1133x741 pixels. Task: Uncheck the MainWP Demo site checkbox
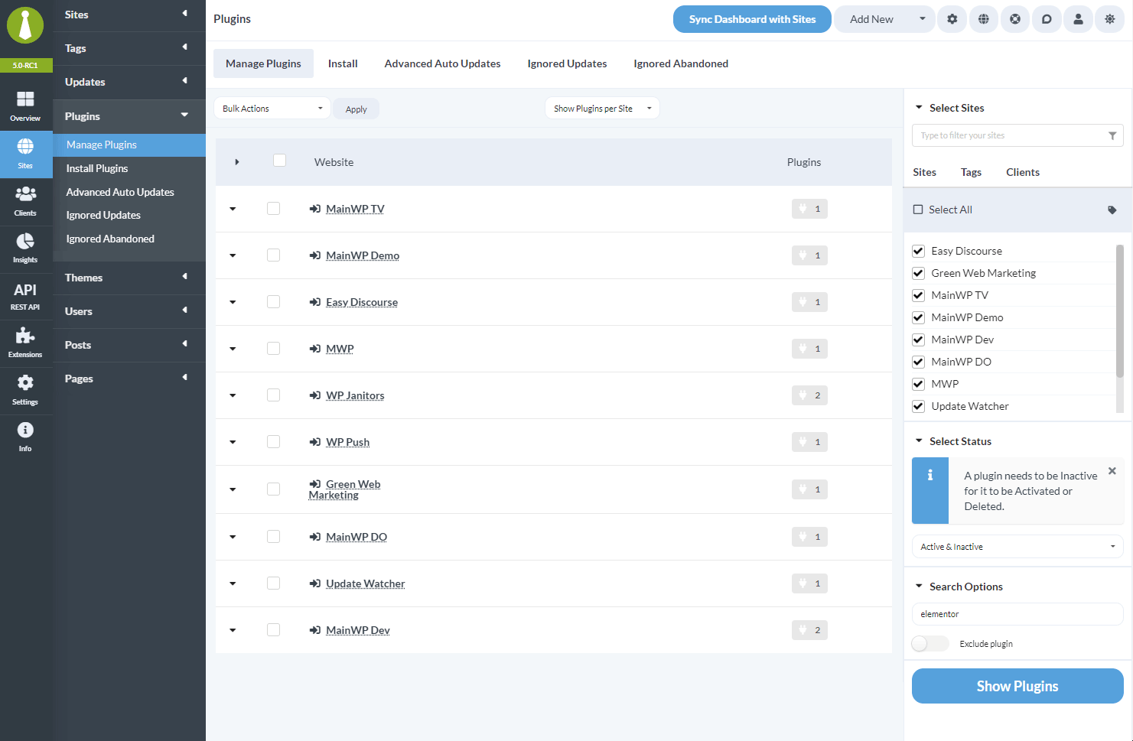point(917,317)
